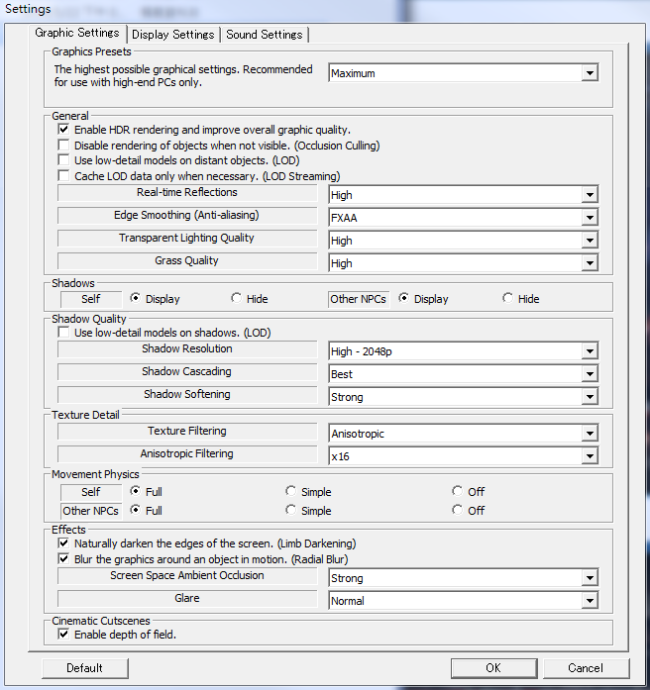Expand the Graphics Presets Maximum dropdown
The height and width of the screenshot is (690, 650).
coord(464,73)
